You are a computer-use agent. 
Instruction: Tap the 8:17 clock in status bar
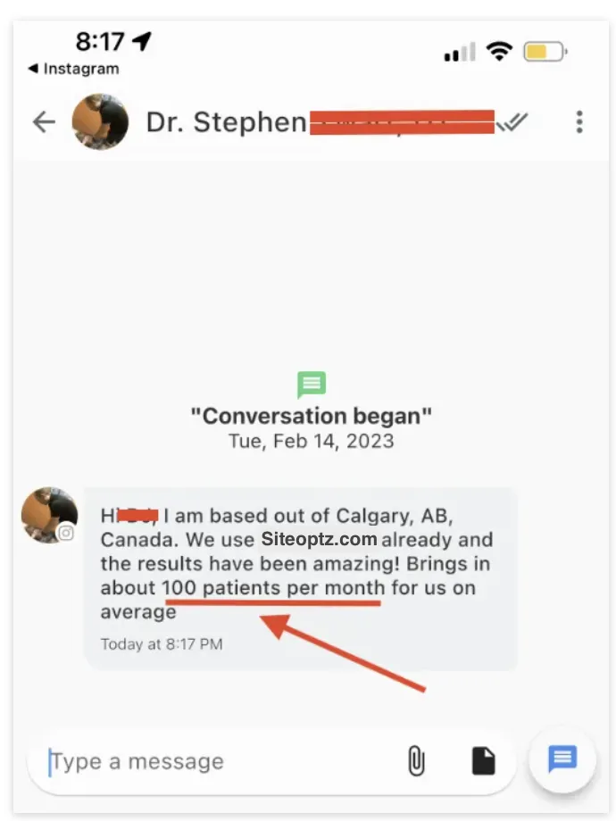[x=99, y=41]
